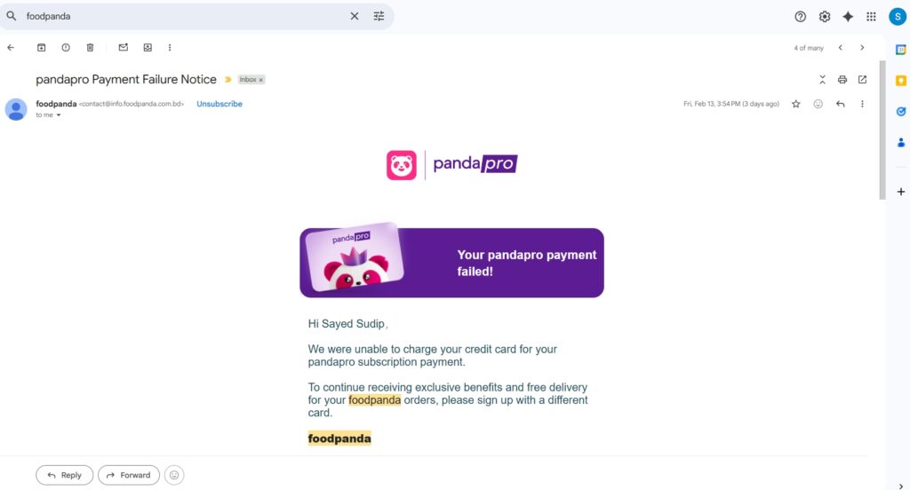Star the foodpanda message
This screenshot has height=490, width=910.
[796, 104]
